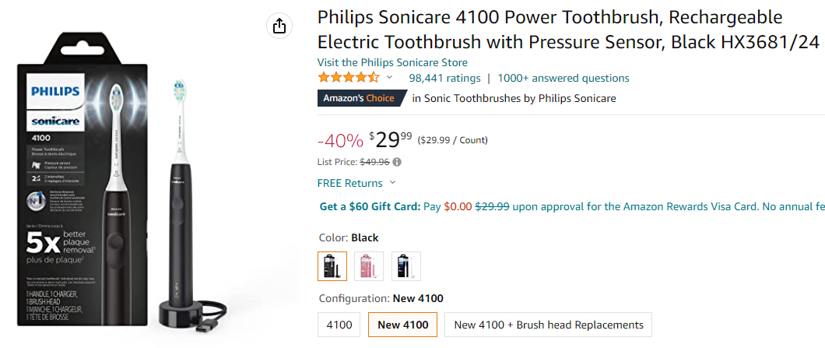Click the Amazon's Choice badge
The height and width of the screenshot is (348, 825).
(x=361, y=98)
